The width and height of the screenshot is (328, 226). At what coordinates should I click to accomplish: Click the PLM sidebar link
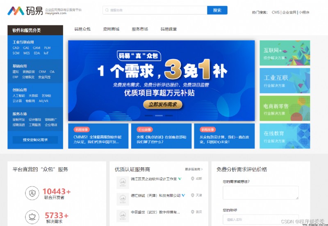47,48
